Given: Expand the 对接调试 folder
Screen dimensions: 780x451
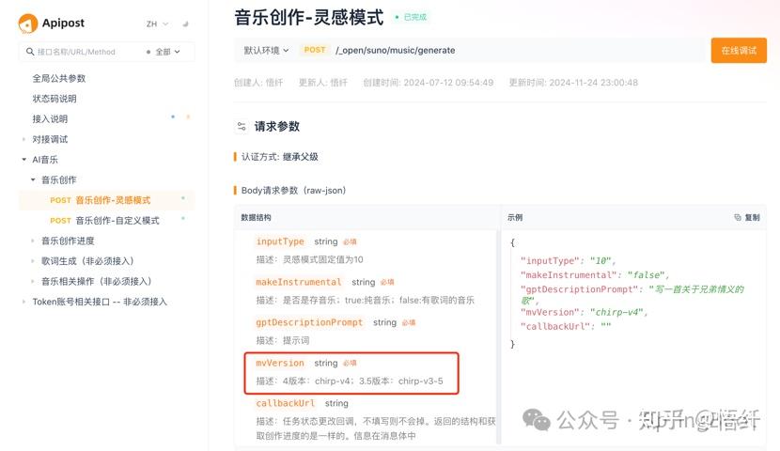Looking at the screenshot, I should point(23,139).
